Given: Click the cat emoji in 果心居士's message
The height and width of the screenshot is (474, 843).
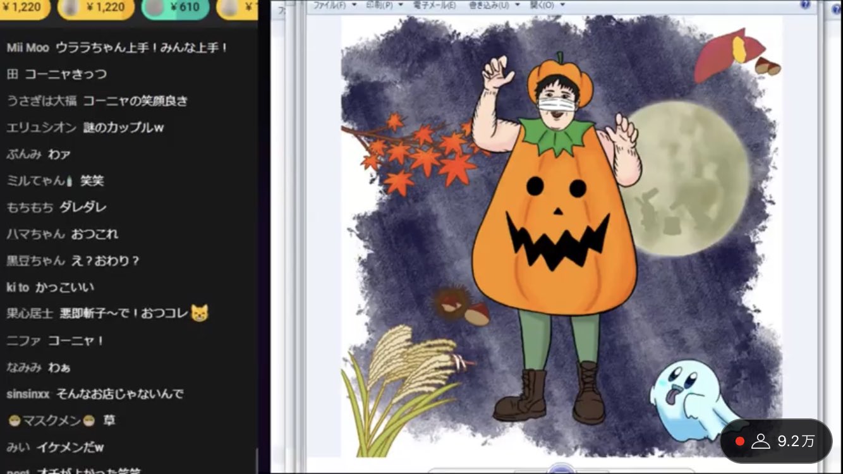Looking at the screenshot, I should coord(200,313).
